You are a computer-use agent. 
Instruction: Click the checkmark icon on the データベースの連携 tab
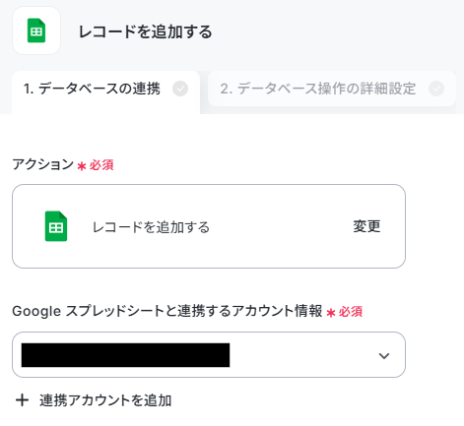tap(180, 89)
